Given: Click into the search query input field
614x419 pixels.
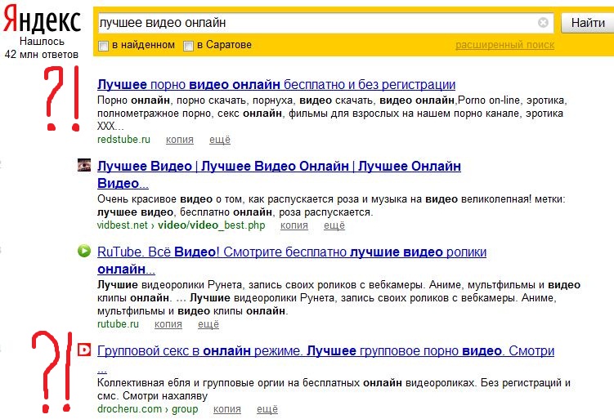Looking at the screenshot, I should point(315,23).
